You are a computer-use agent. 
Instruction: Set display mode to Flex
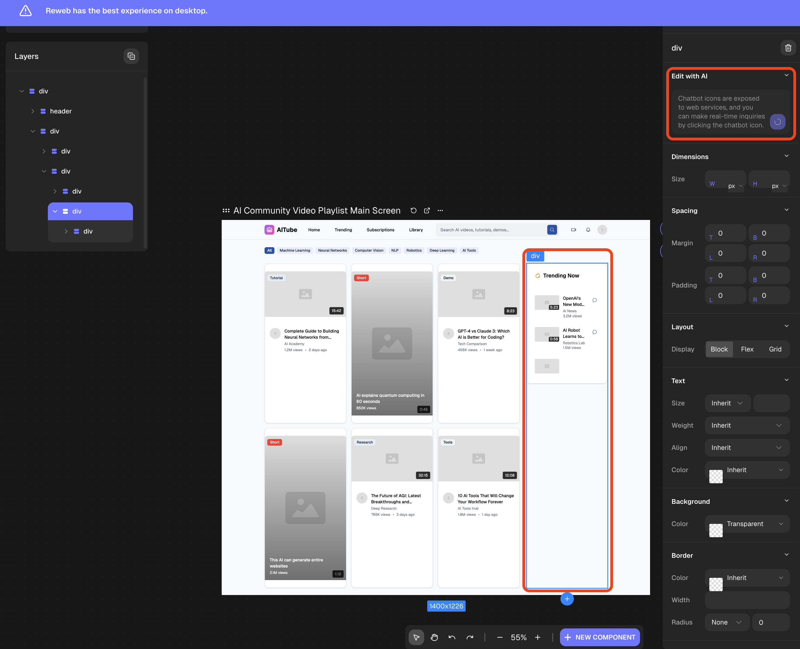(747, 349)
